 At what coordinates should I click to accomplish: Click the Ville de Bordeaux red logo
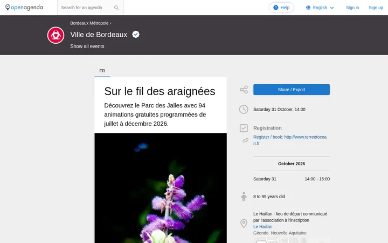point(56,35)
